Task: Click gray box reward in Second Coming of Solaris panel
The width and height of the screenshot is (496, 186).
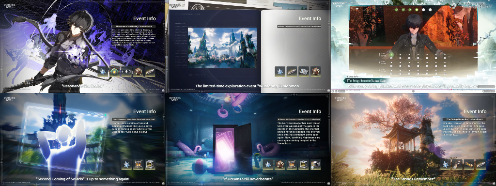Action: tap(150, 165)
